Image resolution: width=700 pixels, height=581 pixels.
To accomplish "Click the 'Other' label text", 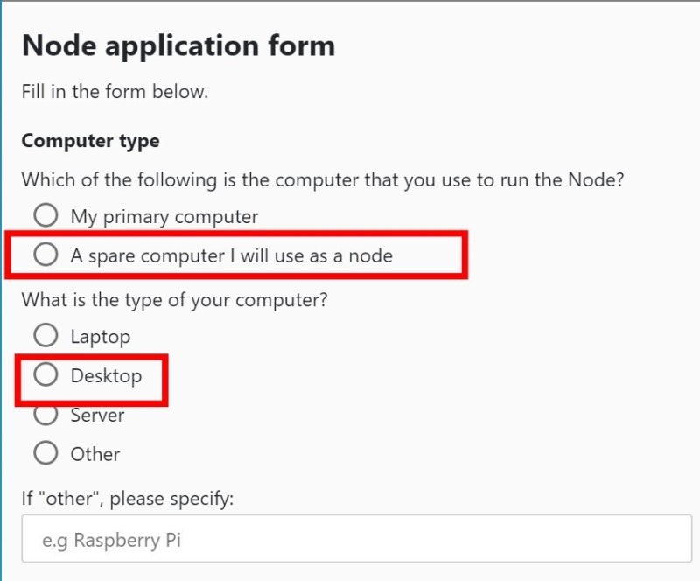I will (x=94, y=454).
